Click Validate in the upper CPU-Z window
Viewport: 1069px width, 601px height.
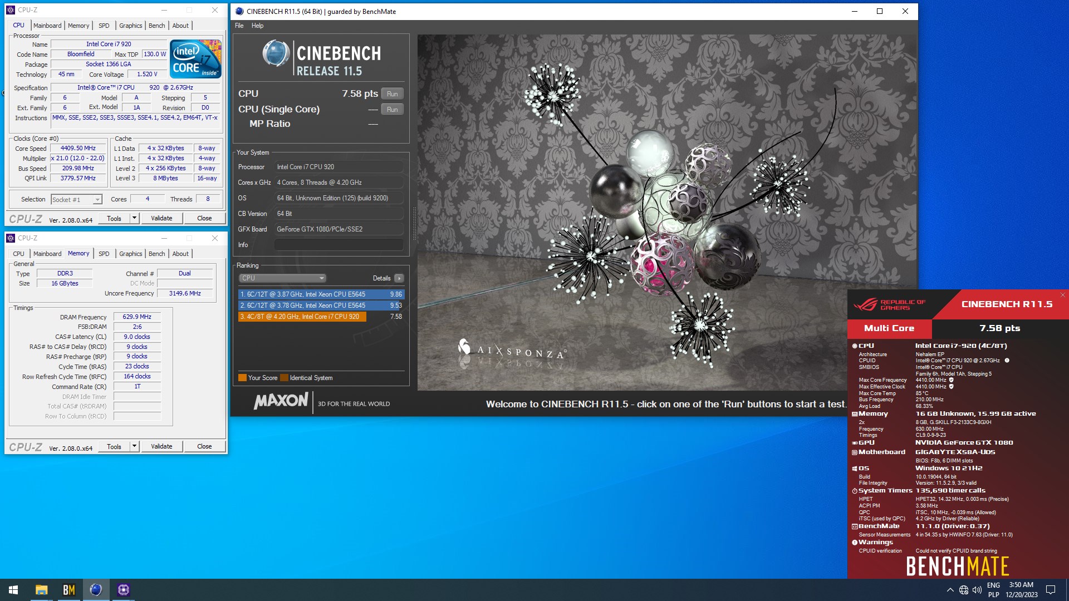[161, 218]
